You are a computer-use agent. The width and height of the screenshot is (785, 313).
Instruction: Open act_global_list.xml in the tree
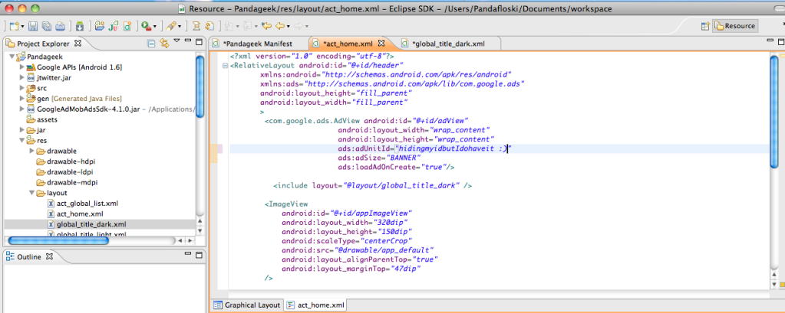(86, 204)
